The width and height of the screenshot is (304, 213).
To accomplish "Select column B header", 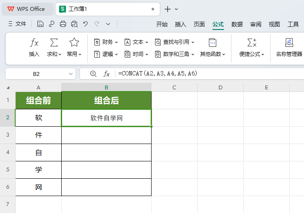I will (x=106, y=88).
